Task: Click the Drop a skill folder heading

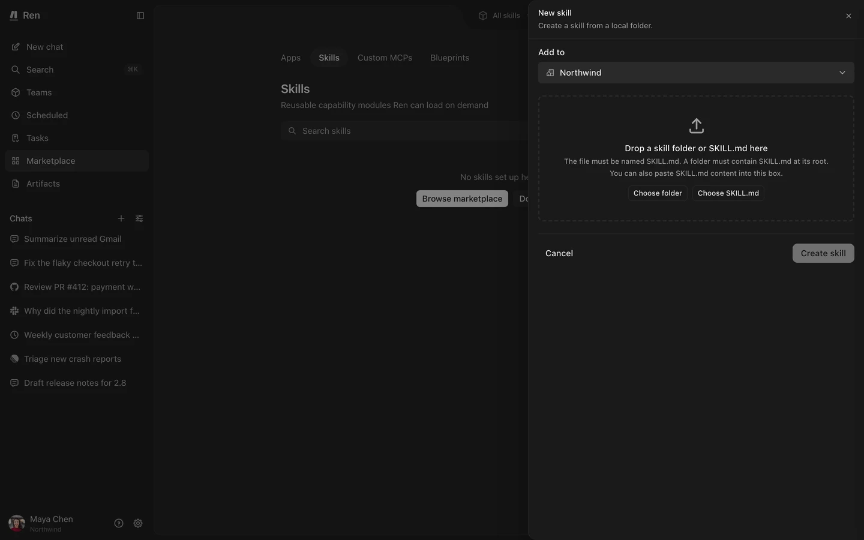Action: 696,148
